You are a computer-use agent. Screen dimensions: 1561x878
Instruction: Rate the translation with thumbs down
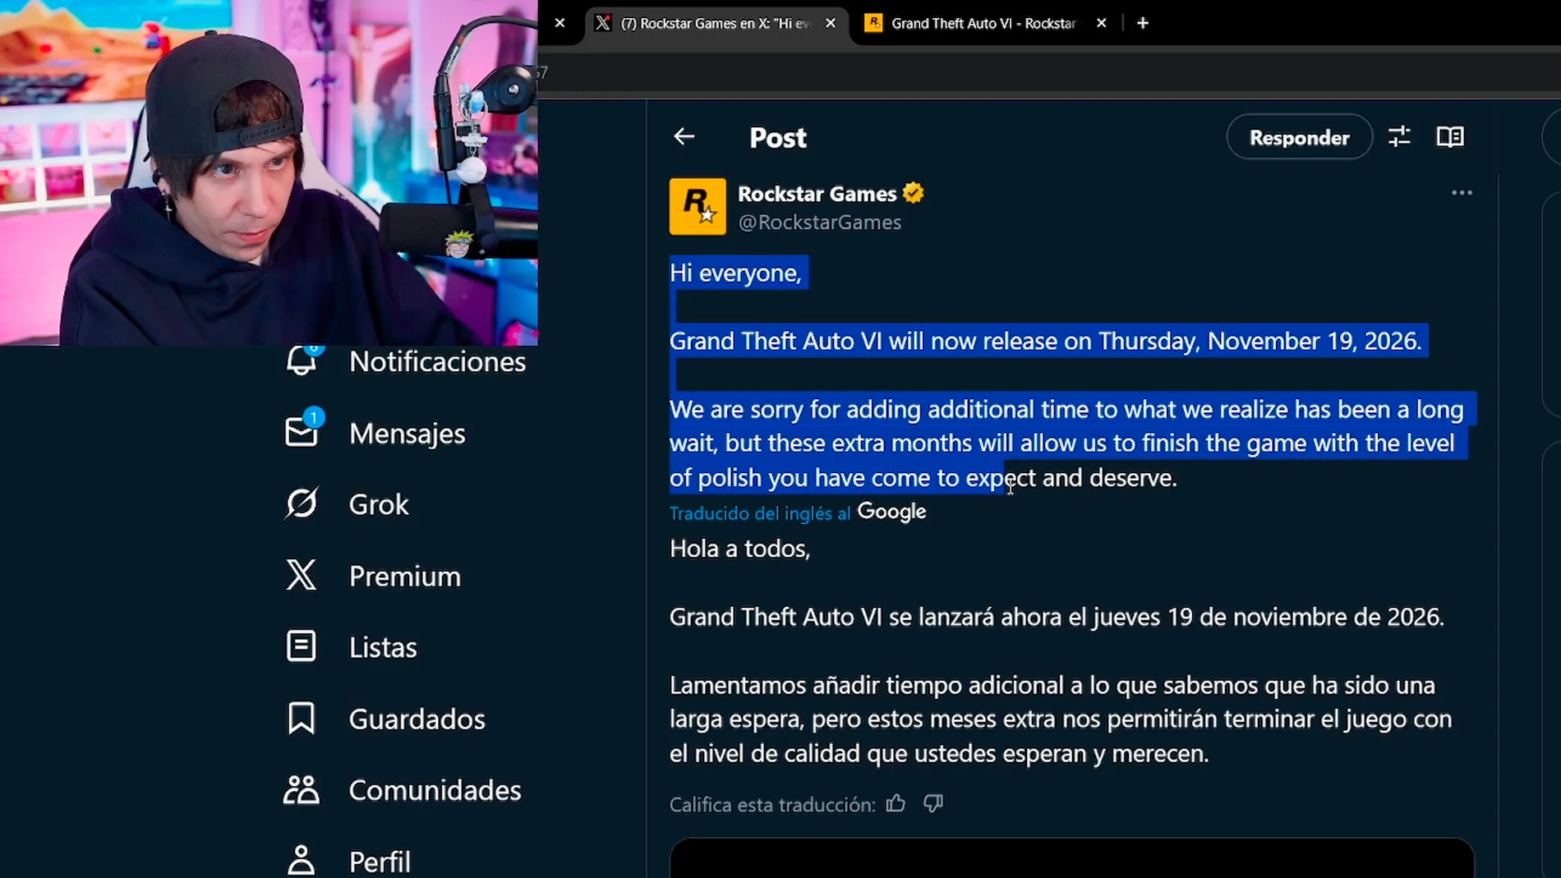pyautogui.click(x=932, y=803)
